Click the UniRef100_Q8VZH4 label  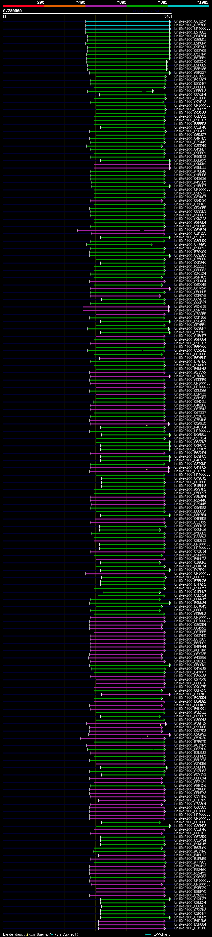coord(190,95)
